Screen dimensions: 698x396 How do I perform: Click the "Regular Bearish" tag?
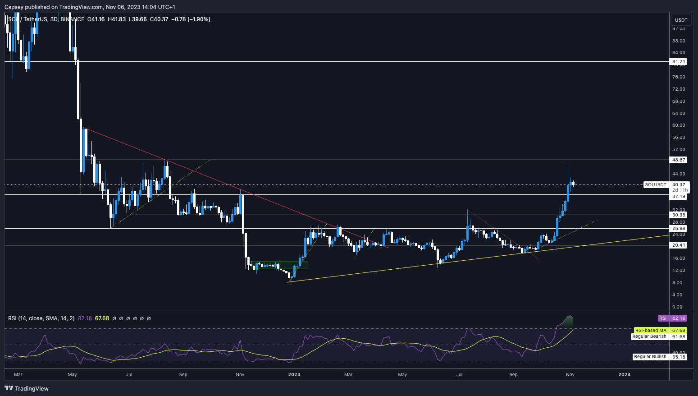coord(649,336)
